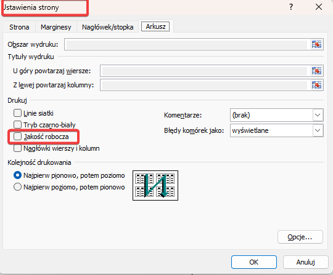333x275 pixels.
Task: Check the Jakość robocza option
Action: pyautogui.click(x=17, y=137)
